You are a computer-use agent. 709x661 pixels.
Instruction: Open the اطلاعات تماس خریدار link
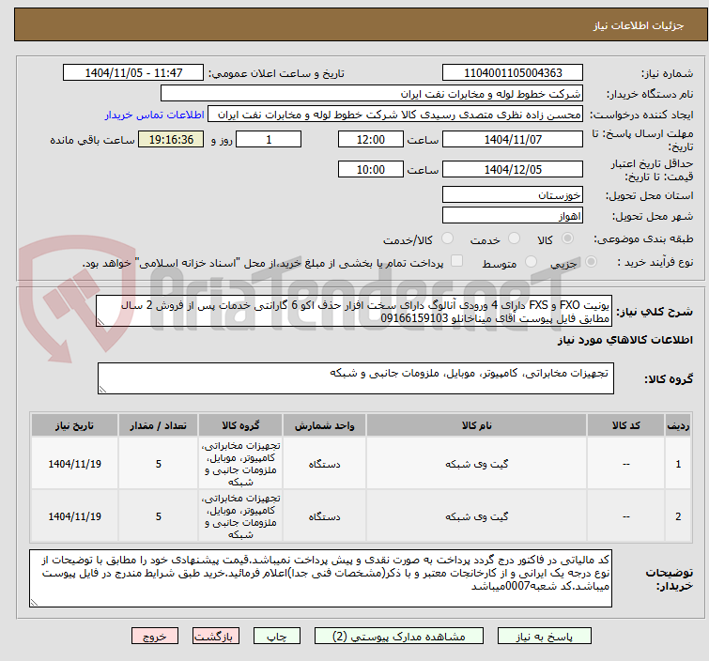(155, 115)
